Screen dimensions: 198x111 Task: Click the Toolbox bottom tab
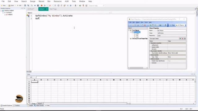point(16,105)
